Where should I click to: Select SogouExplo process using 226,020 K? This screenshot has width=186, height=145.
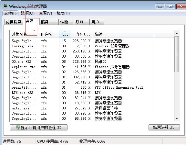tap(92, 41)
